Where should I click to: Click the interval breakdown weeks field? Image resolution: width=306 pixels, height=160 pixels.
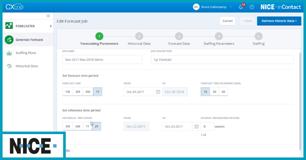click(x=207, y=126)
